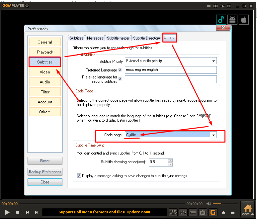Click the eject/open file icon
257x220 pixels.
pos(223,212)
